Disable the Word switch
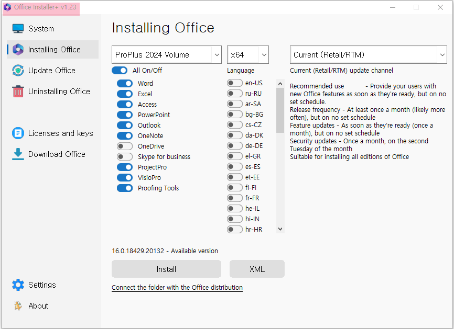The height and width of the screenshot is (329, 454). (125, 84)
